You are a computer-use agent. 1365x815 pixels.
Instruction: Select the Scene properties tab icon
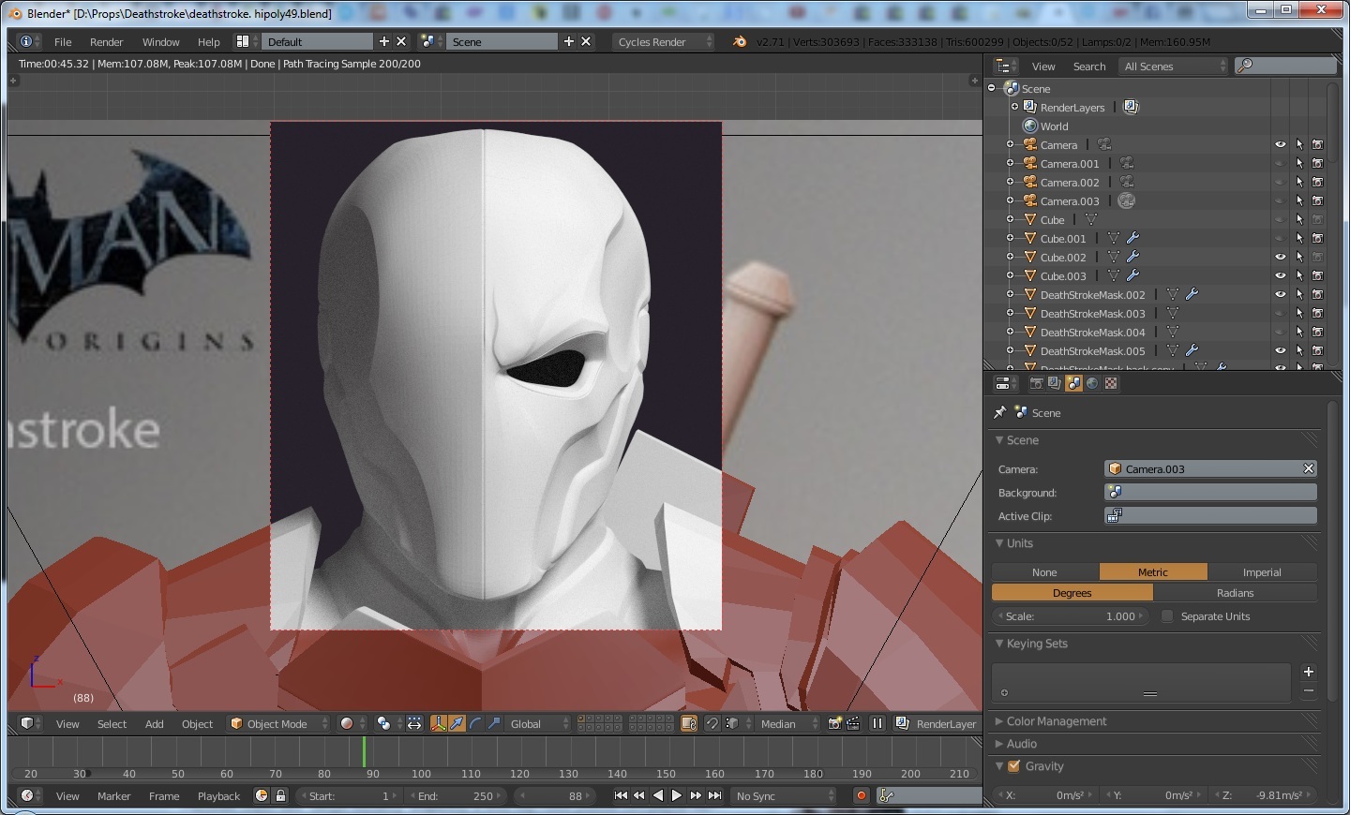[1073, 383]
